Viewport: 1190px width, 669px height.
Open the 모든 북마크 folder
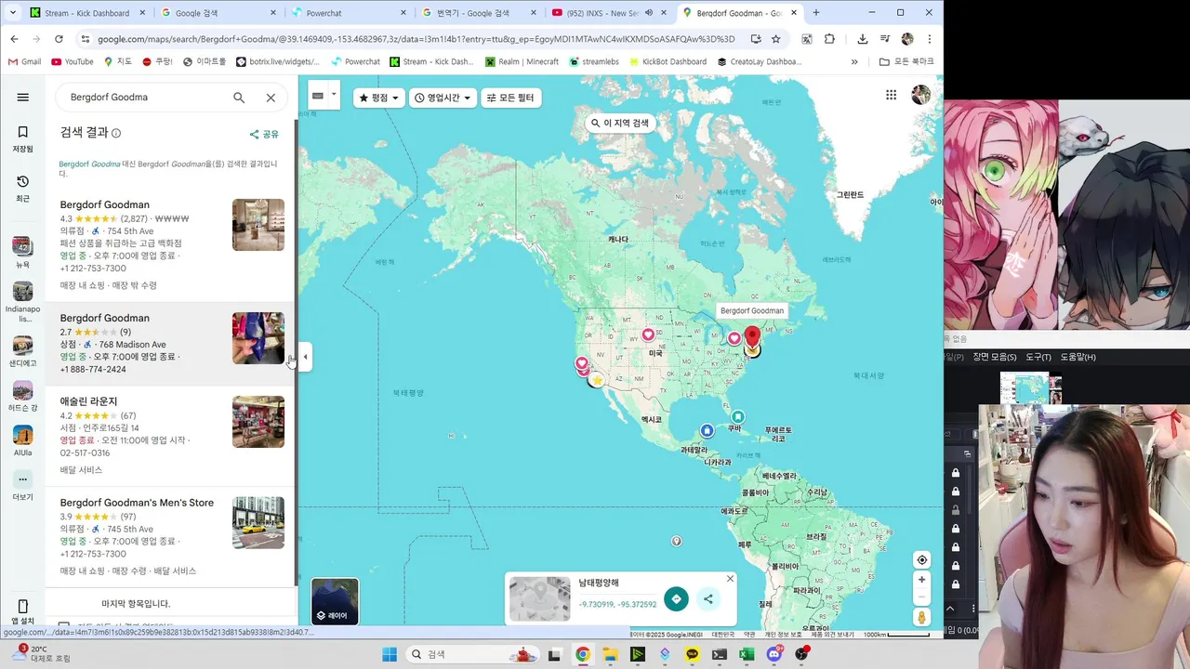click(x=906, y=62)
